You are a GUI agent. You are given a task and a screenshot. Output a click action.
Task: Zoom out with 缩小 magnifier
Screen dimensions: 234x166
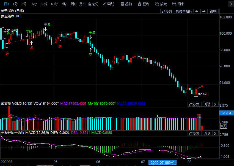pyautogui.click(x=178, y=4)
